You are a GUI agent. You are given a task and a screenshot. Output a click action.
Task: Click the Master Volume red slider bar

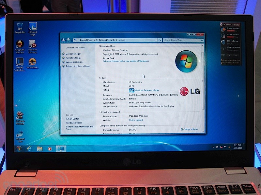coord(231,37)
